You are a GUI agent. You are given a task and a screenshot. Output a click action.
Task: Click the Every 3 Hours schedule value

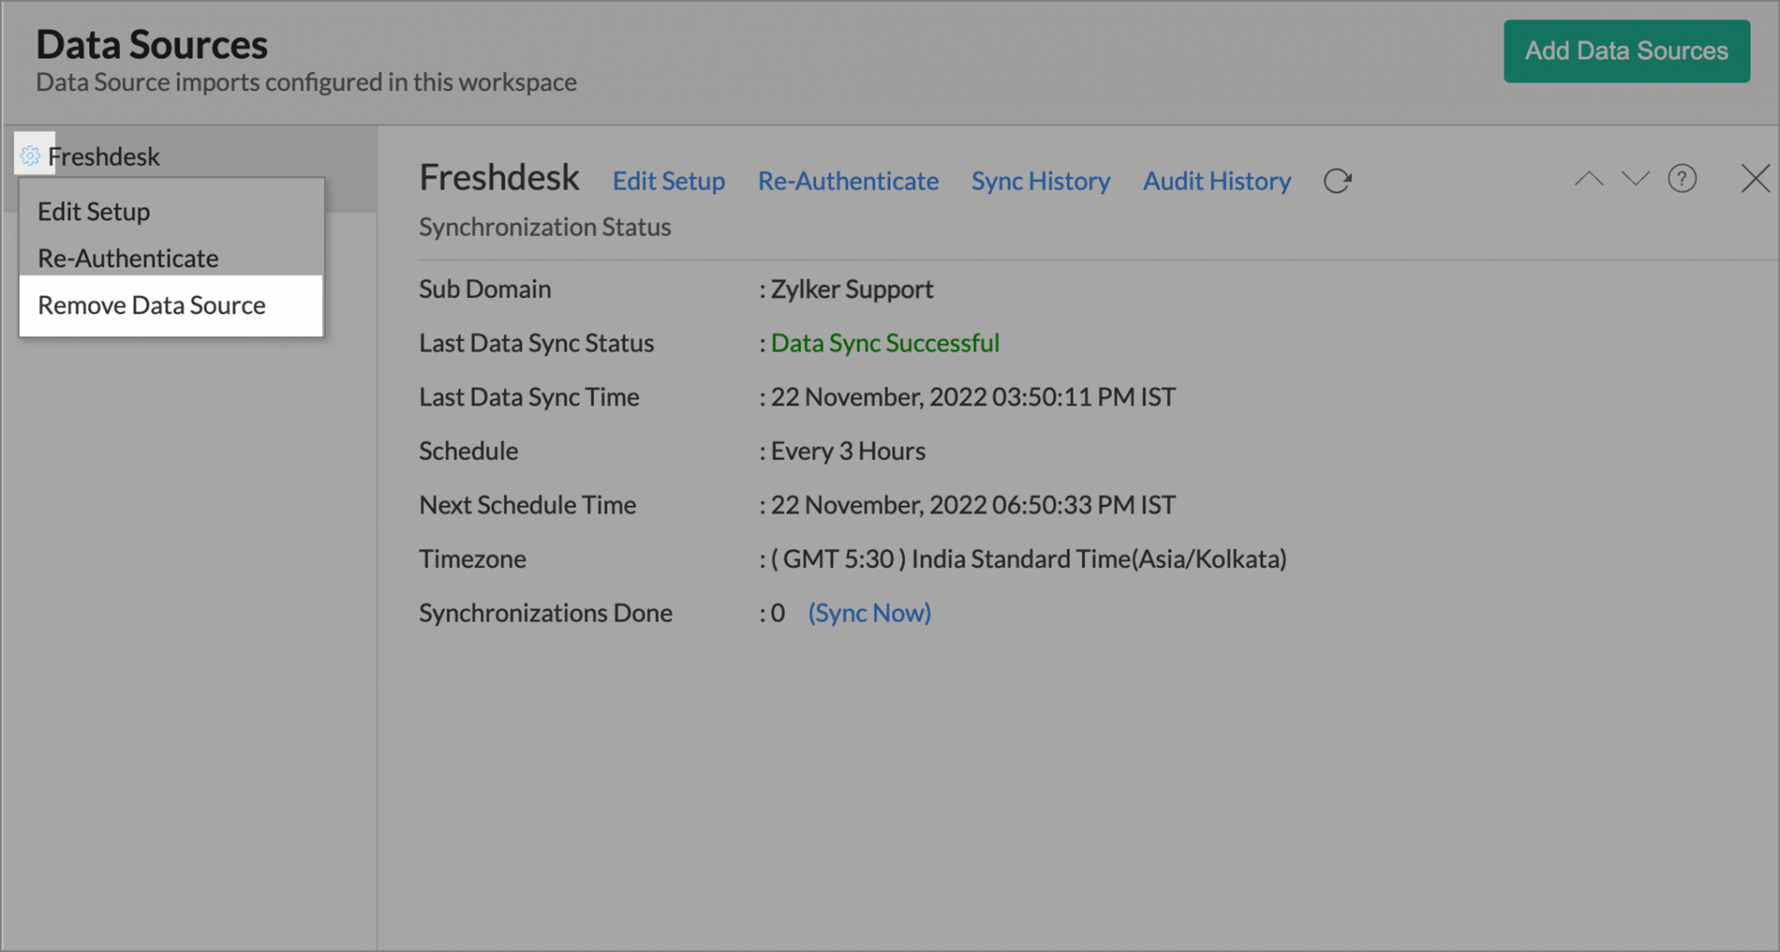pos(848,451)
